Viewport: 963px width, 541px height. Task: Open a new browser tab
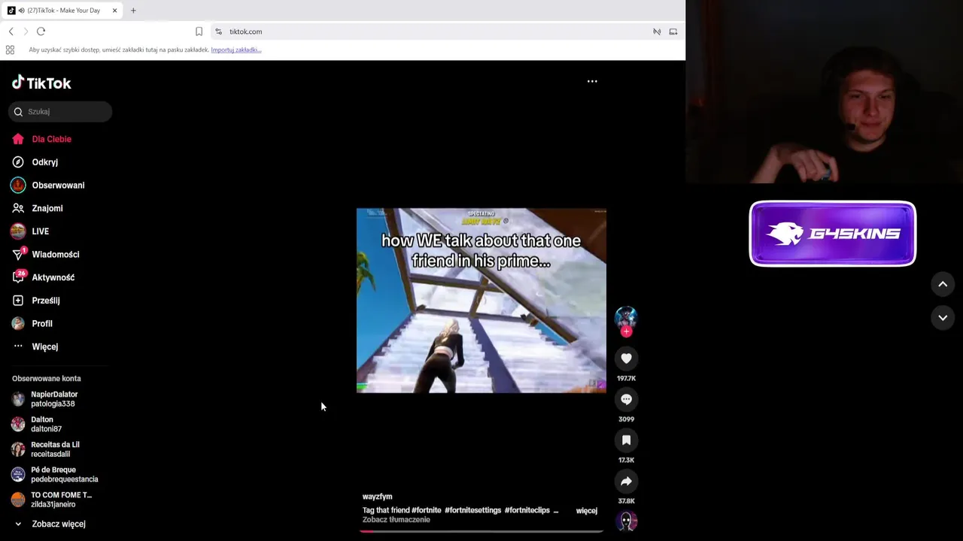coord(133,11)
